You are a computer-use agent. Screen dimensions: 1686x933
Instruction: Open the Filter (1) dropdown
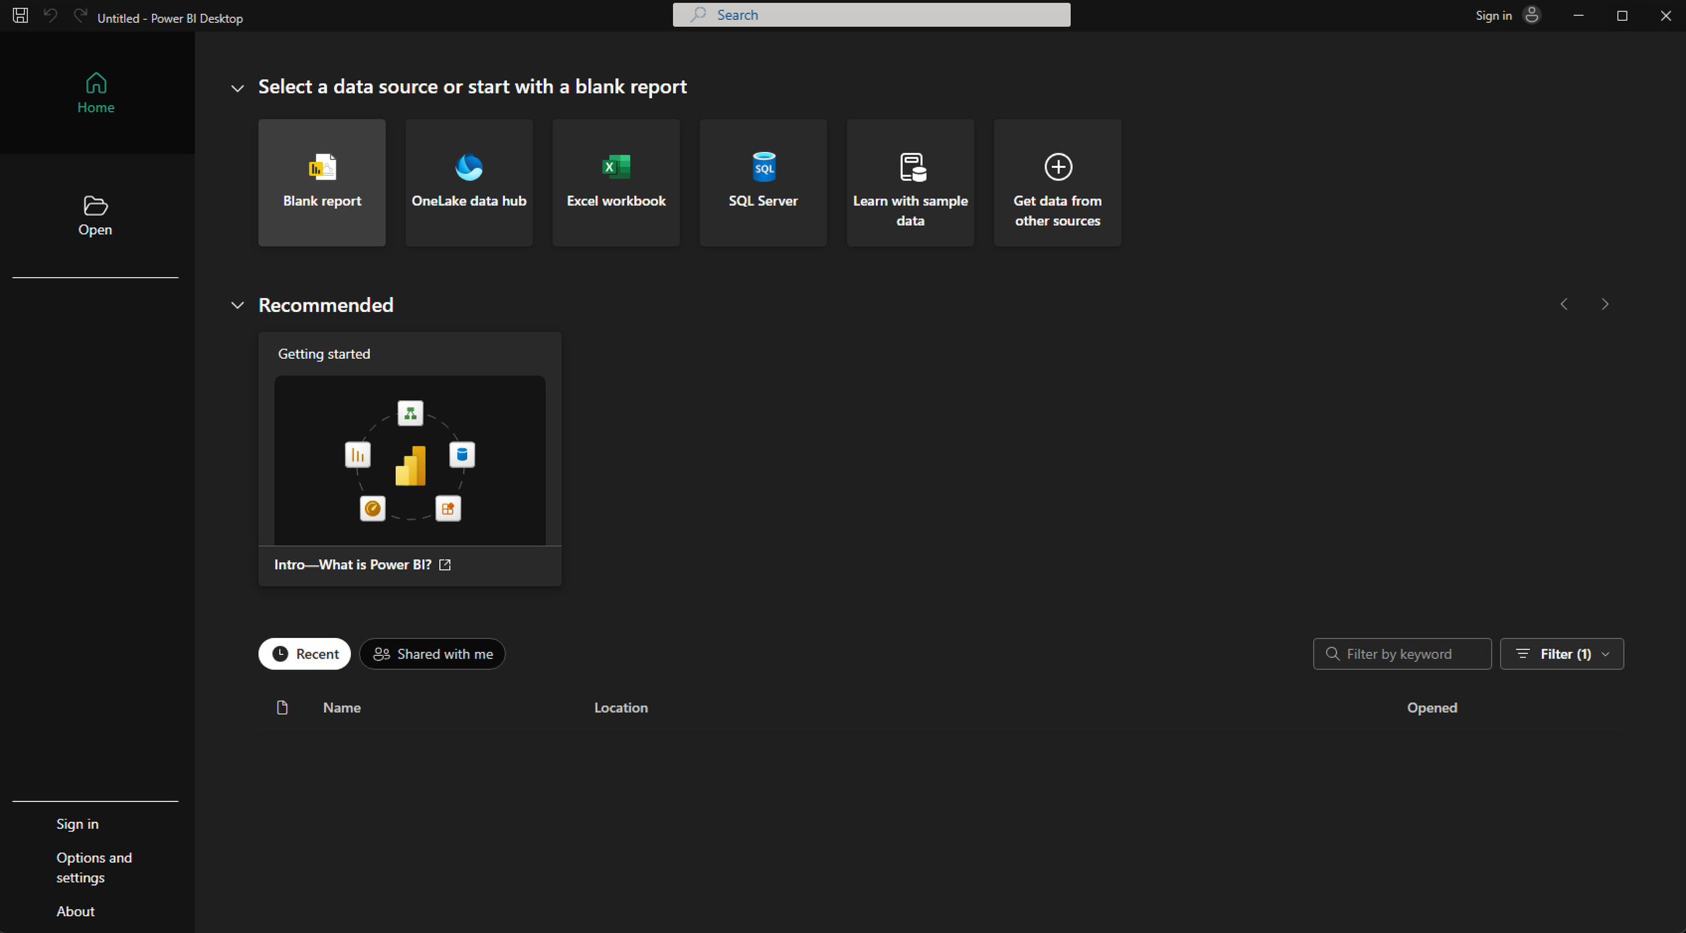coord(1562,654)
